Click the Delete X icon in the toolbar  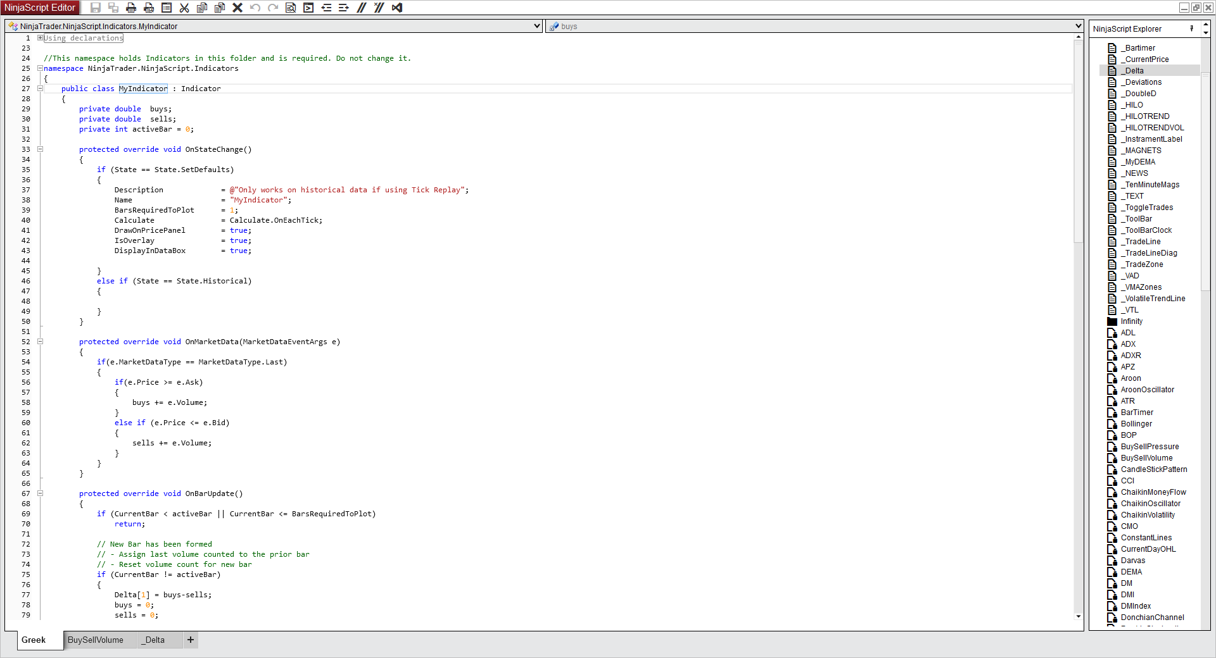[x=237, y=8]
